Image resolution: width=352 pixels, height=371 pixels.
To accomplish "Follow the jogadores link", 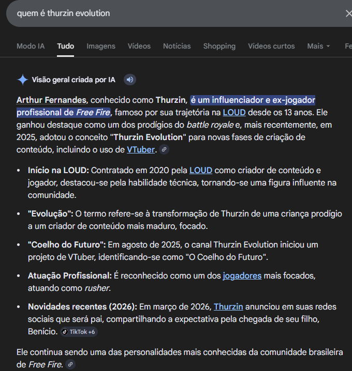I will pos(242,276).
